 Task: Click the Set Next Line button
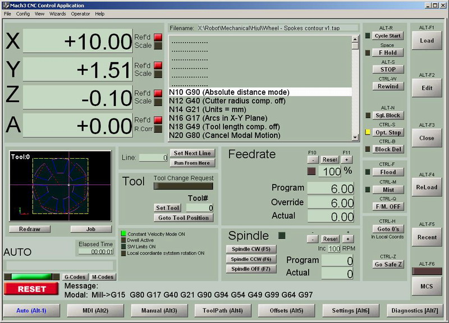click(192, 153)
